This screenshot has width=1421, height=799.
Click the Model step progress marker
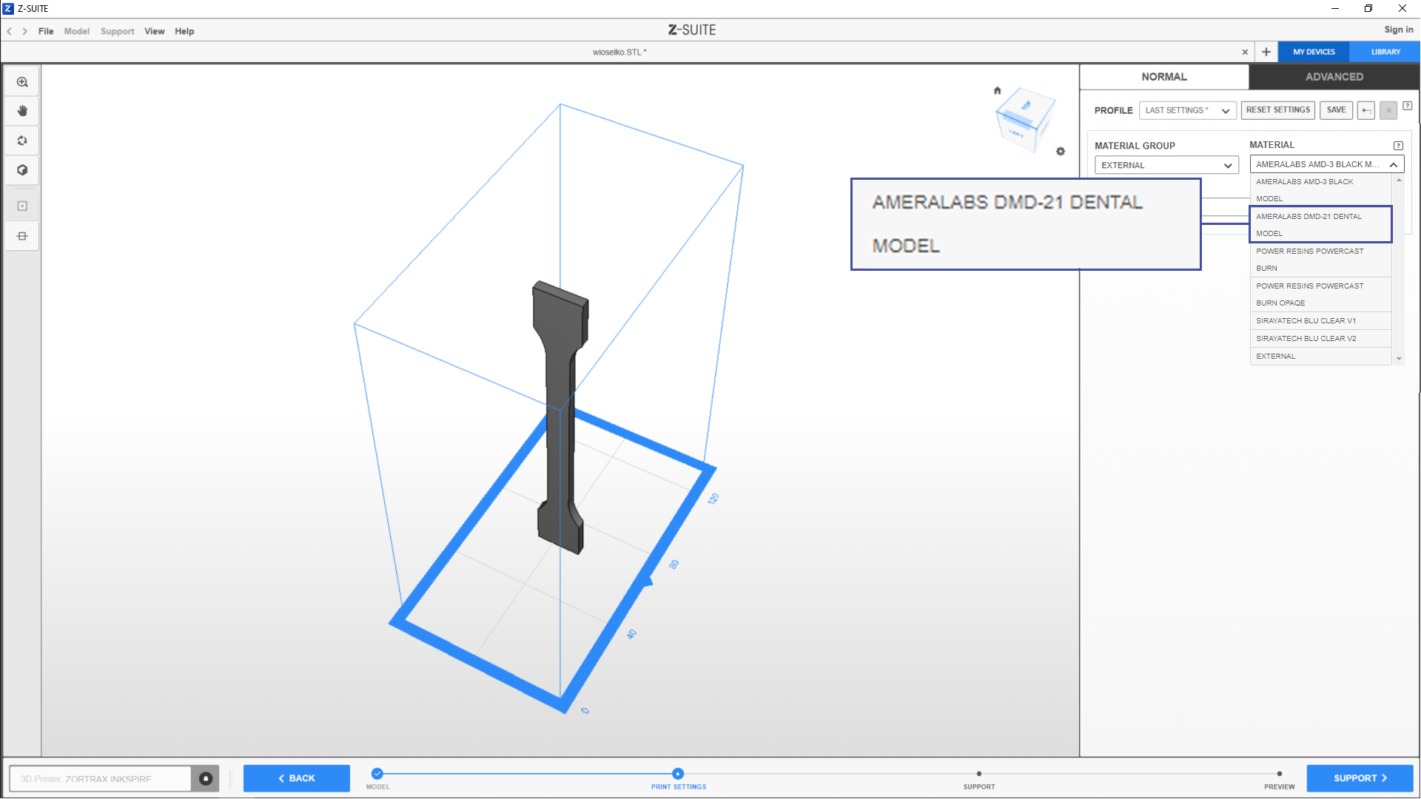click(377, 774)
